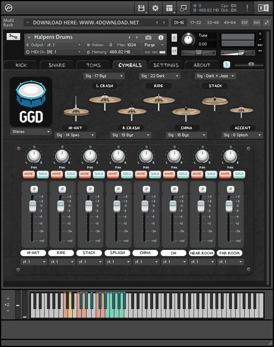Open the save (floppy disk) menu
This screenshot has width=274, height=347.
pos(141,8)
